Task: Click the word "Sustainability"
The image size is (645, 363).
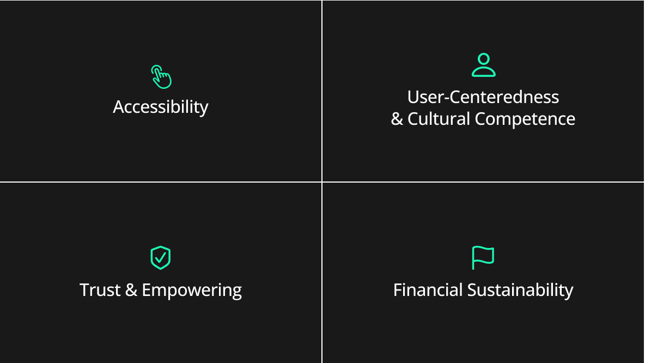Action: pyautogui.click(x=520, y=290)
